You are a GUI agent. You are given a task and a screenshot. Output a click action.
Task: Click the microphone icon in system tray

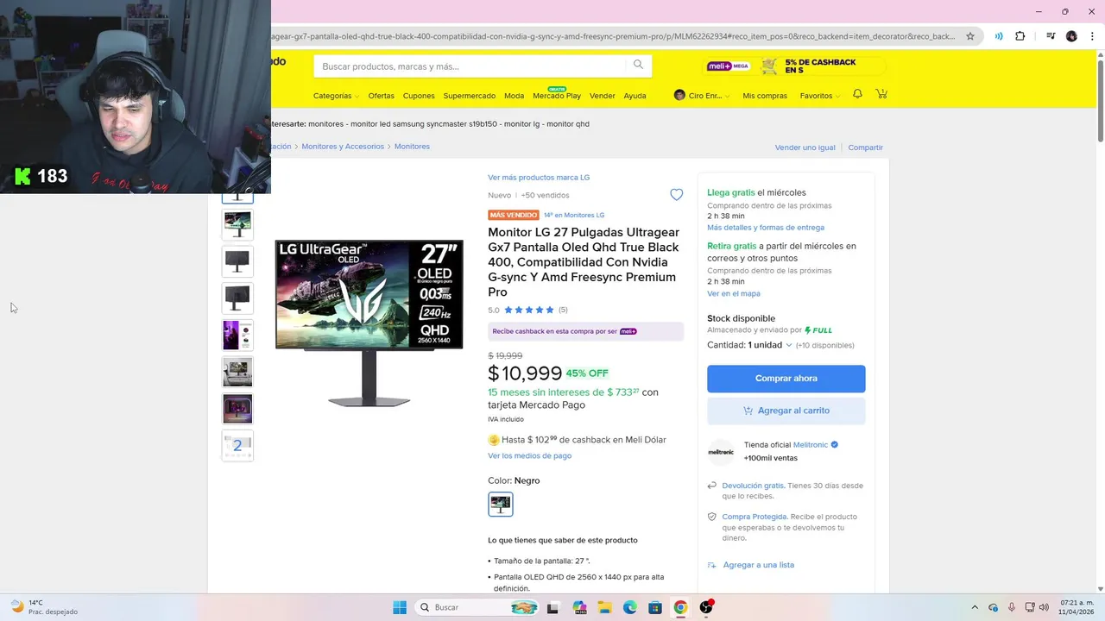[1011, 607]
